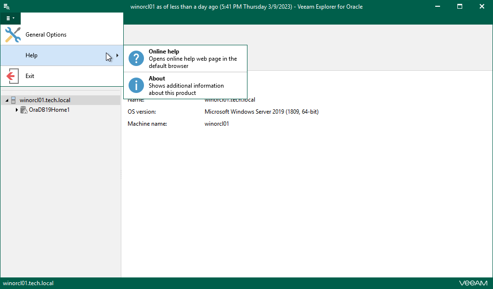The image size is (493, 289).
Task: Click the red arrow Exit icon
Action: 13,76
